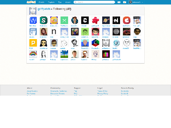The width and height of the screenshot is (171, 128).
Task: Click the griffpatch username link
Action: (x=44, y=9)
